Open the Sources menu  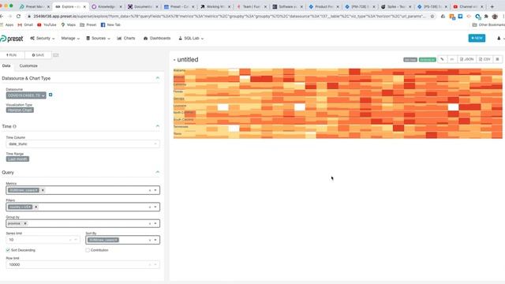pos(98,39)
